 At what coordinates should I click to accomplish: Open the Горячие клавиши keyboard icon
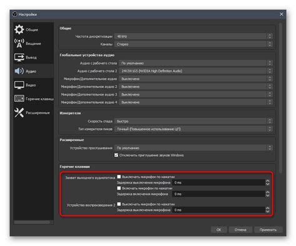(19, 99)
